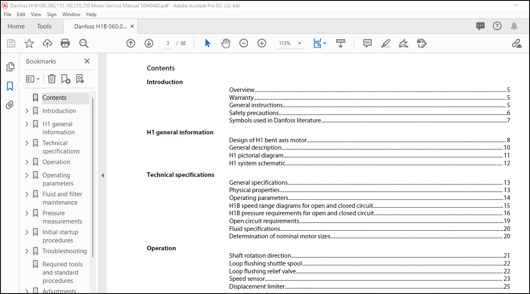Expand the Introduction bookmark
Viewport: 530px width, 294px height.
pyautogui.click(x=27, y=111)
